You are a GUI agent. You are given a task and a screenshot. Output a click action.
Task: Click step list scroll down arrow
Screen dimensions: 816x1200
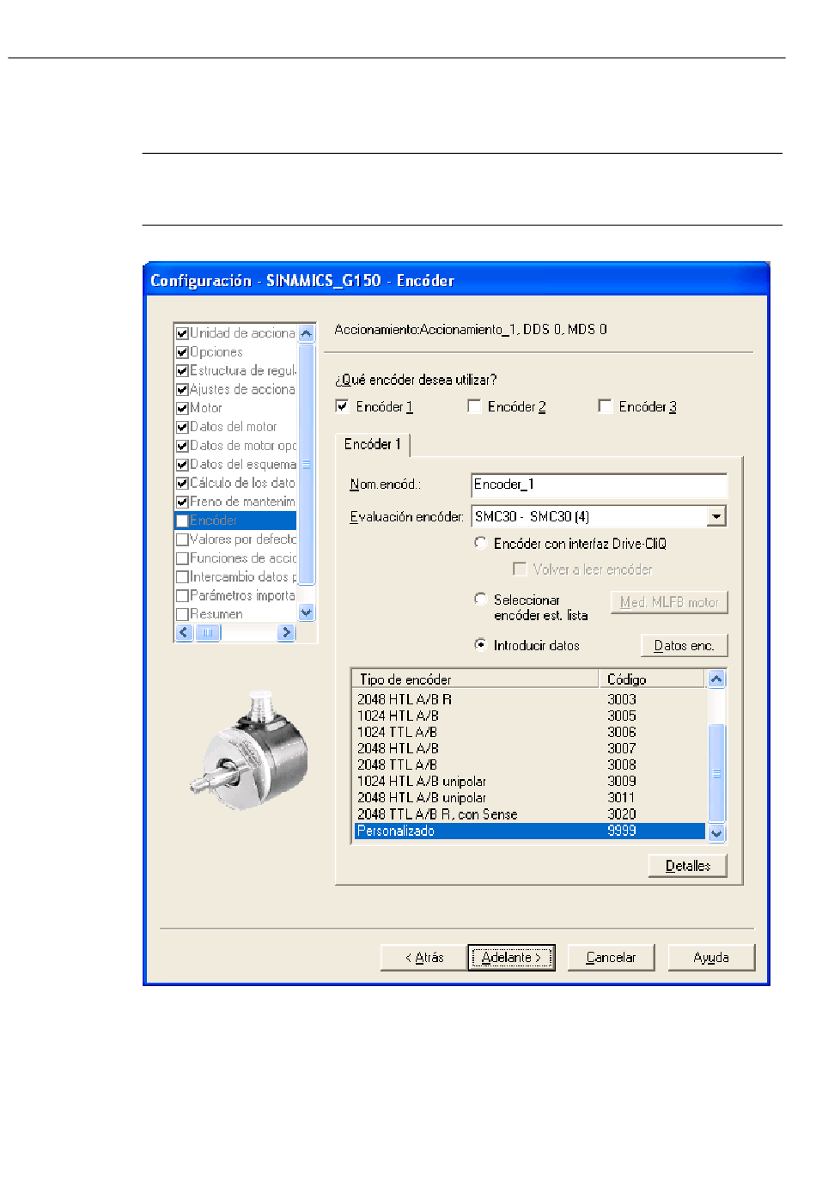[x=307, y=612]
